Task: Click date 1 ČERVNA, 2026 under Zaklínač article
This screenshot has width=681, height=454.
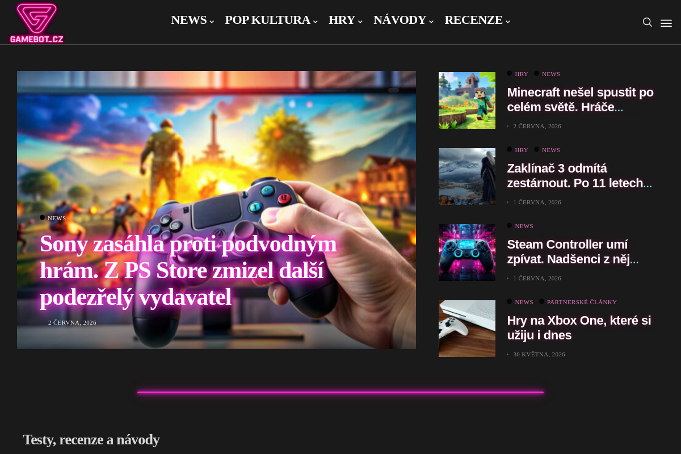Action: click(537, 202)
